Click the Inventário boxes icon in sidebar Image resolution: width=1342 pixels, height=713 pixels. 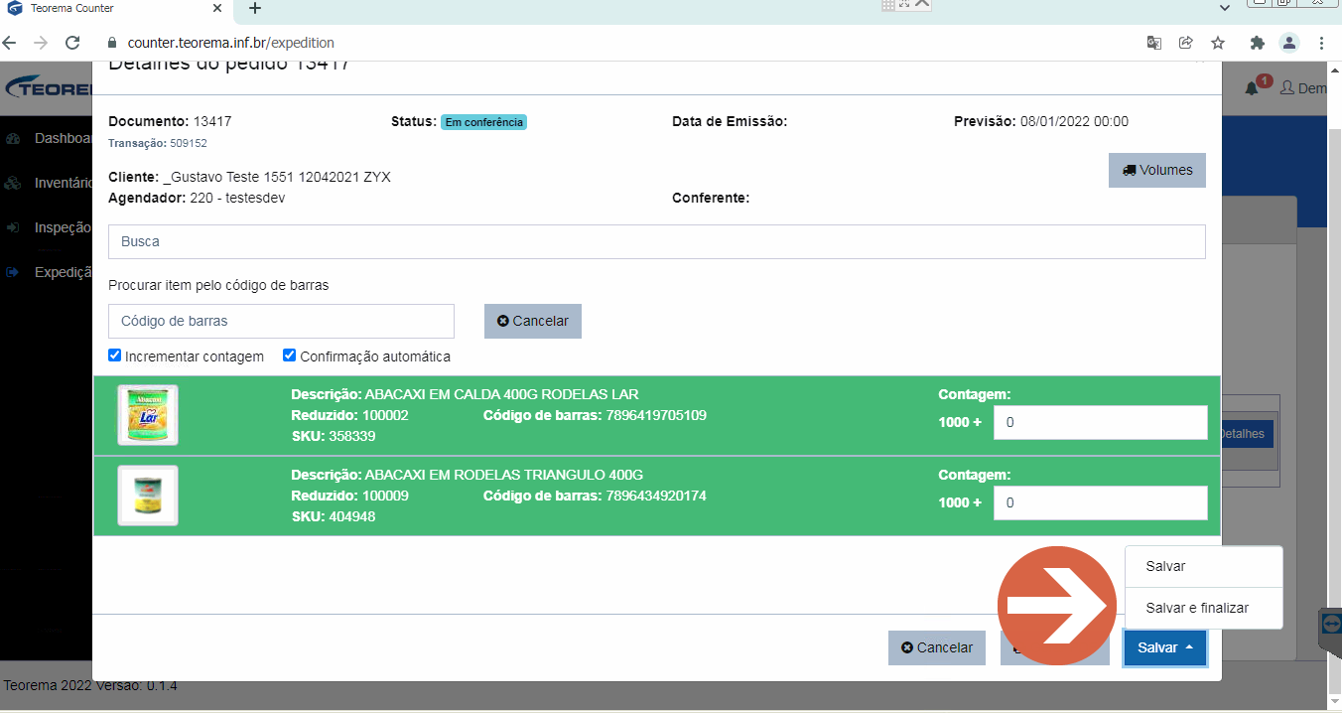coord(13,183)
